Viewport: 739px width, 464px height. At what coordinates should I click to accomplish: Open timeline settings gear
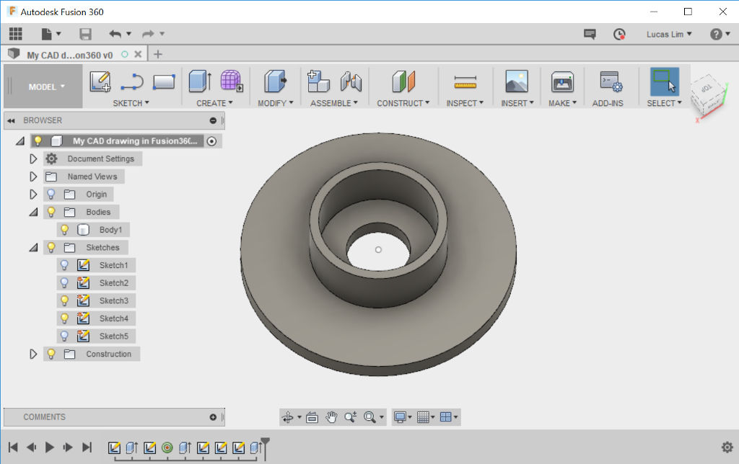[727, 447]
